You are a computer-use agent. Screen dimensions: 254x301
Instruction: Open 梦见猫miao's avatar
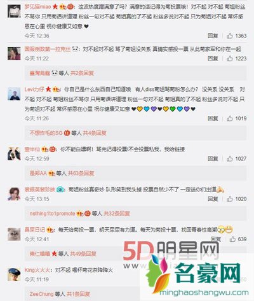[x=14, y=11]
